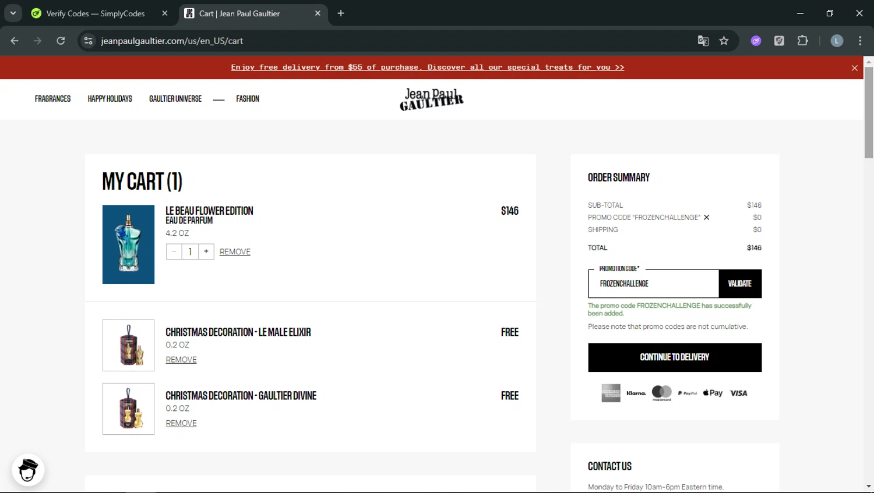Viewport: 874px width, 493px height.
Task: Close the Cart Jean Paul Gaultier tab
Action: pos(318,13)
